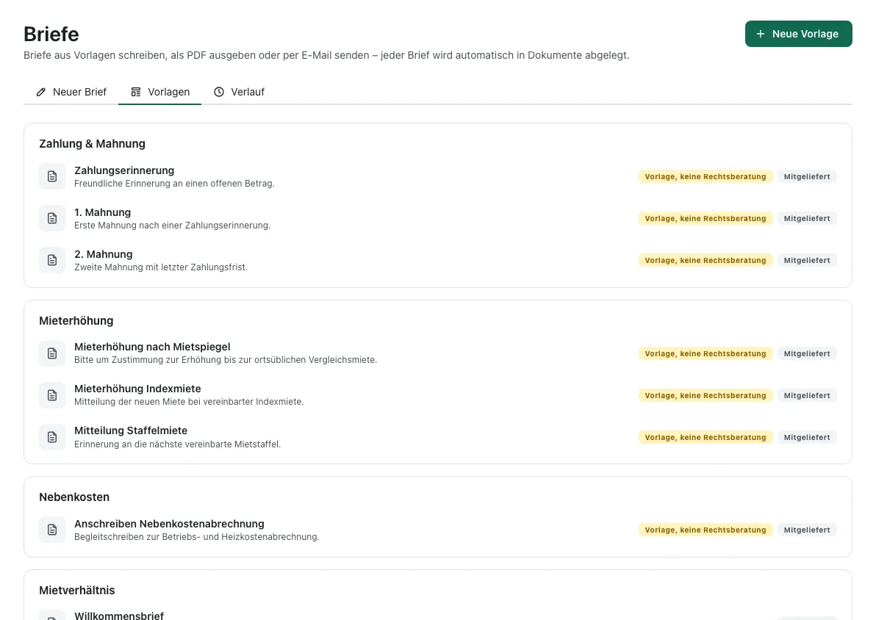Viewport: 876px width, 620px height.
Task: Click the document icon beside Zahlungserinnerung
Action: [x=52, y=176]
